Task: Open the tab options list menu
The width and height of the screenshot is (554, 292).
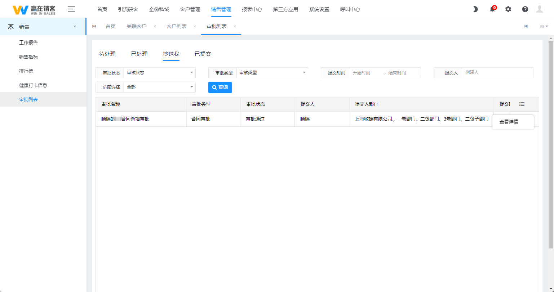Action: click(x=544, y=26)
